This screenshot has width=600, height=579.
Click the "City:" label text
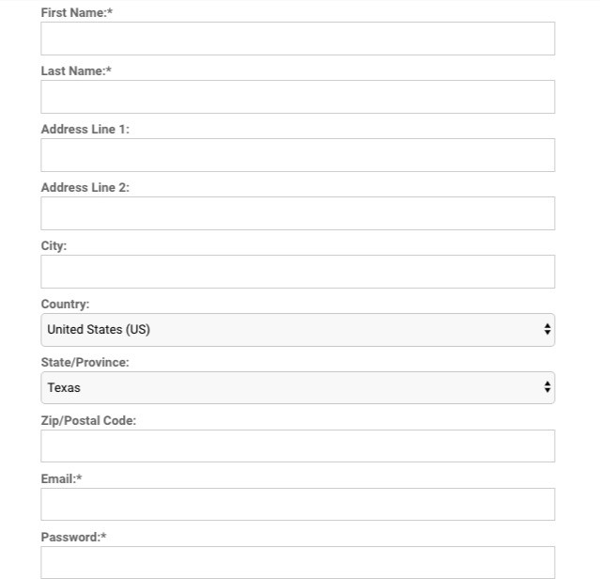[x=54, y=246]
